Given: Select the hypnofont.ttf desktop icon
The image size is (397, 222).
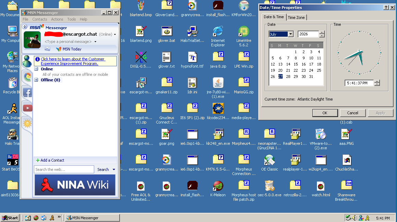Looking at the screenshot, I should click(x=192, y=60).
